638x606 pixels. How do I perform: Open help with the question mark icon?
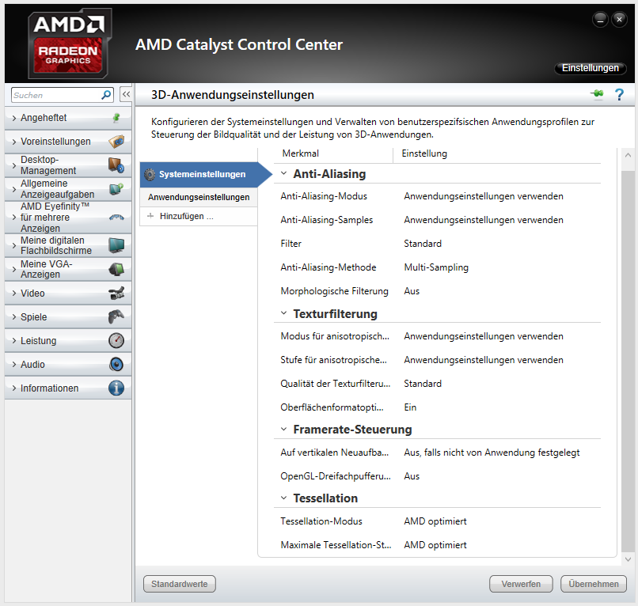pyautogui.click(x=619, y=95)
